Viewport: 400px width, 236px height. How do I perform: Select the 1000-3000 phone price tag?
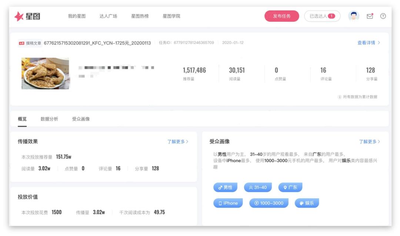point(269,203)
